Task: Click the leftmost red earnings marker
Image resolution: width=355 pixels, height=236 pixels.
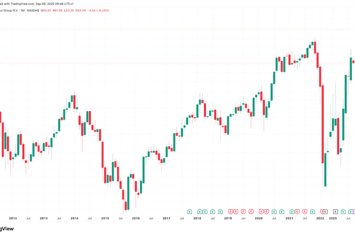Action: coord(231,212)
